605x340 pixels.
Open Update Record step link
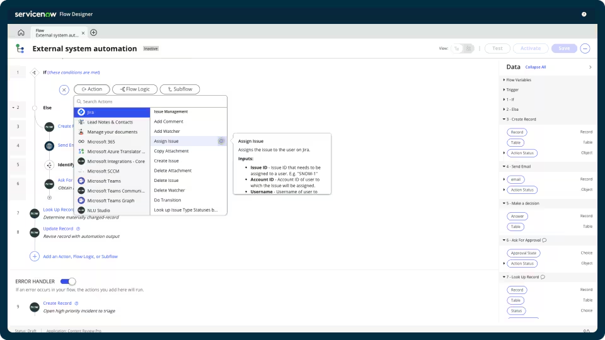pos(58,229)
